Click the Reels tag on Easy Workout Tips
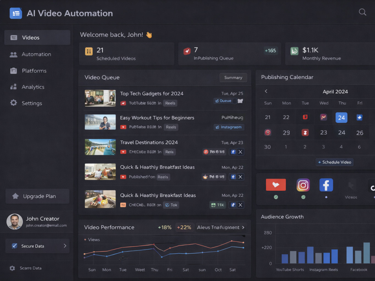 coord(171,127)
